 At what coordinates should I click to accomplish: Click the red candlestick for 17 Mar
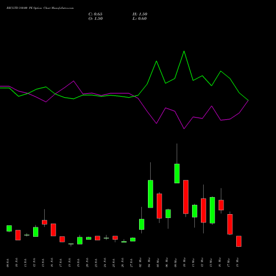pyautogui.click(x=230, y=224)
